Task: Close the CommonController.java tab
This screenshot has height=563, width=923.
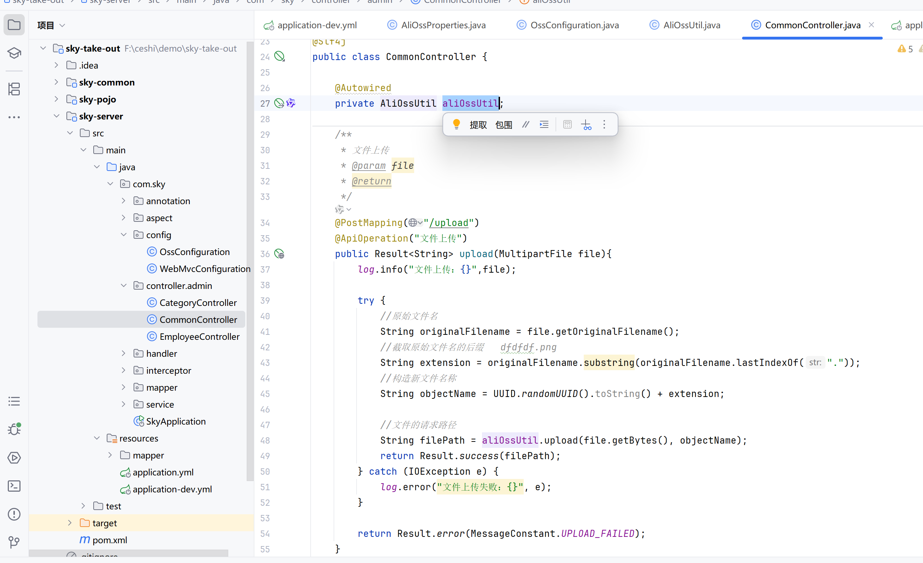Action: pos(871,25)
